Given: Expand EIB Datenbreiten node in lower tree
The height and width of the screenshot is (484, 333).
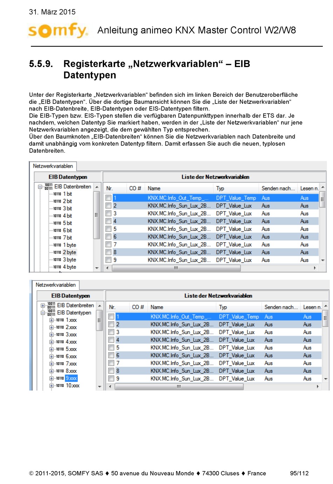Looking at the screenshot, I should point(43,305).
